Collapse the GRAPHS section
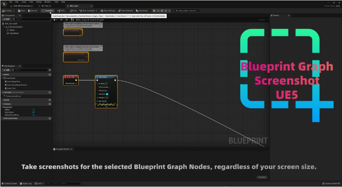The height and width of the screenshot is (187, 342). (x=2, y=75)
